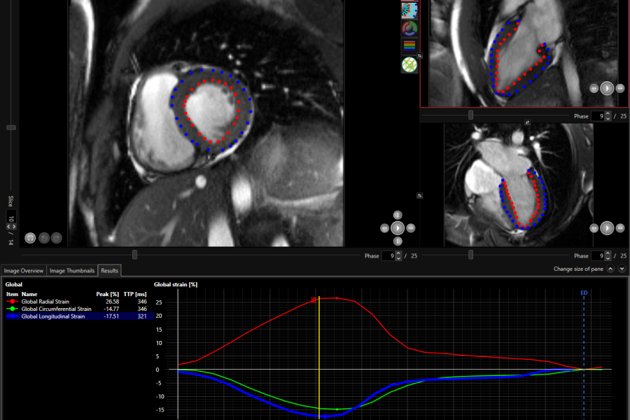Open the Image Thumbnails tab
The image size is (630, 420).
[72, 270]
